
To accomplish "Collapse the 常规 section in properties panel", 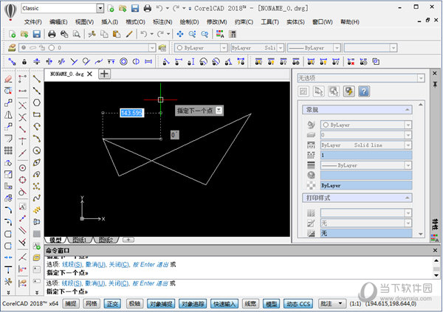I will tap(405, 109).
